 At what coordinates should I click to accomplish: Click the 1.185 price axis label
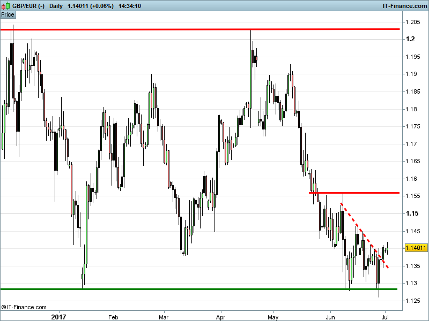coord(412,91)
